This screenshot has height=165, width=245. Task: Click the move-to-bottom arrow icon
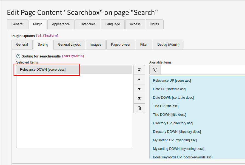(139, 99)
